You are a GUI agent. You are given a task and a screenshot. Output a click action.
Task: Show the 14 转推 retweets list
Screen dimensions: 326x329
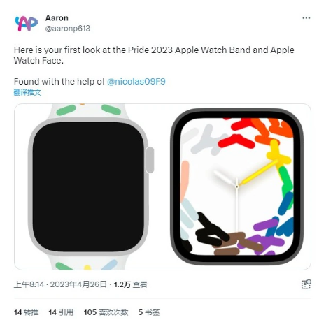(26, 312)
